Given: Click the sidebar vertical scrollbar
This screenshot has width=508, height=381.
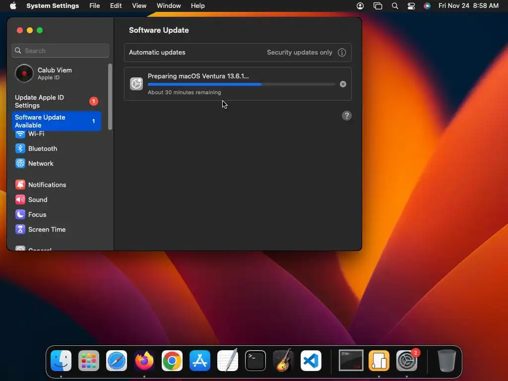Looking at the screenshot, I should point(110,97).
